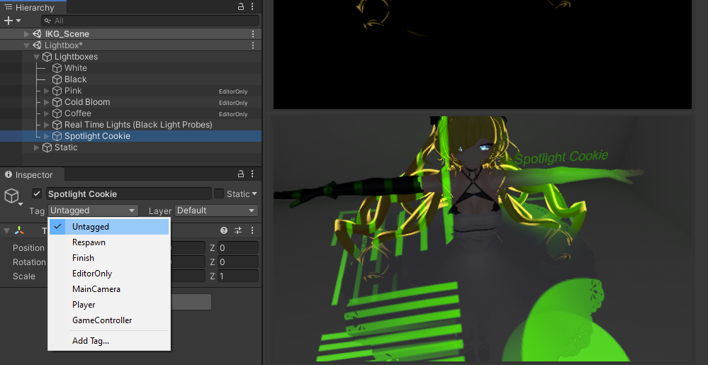Choose Finish in the tag menu
This screenshot has height=365, width=708.
point(109,258)
